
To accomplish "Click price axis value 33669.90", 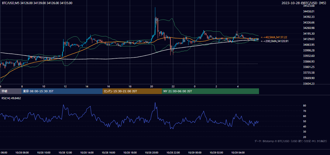I will pos(309,78).
